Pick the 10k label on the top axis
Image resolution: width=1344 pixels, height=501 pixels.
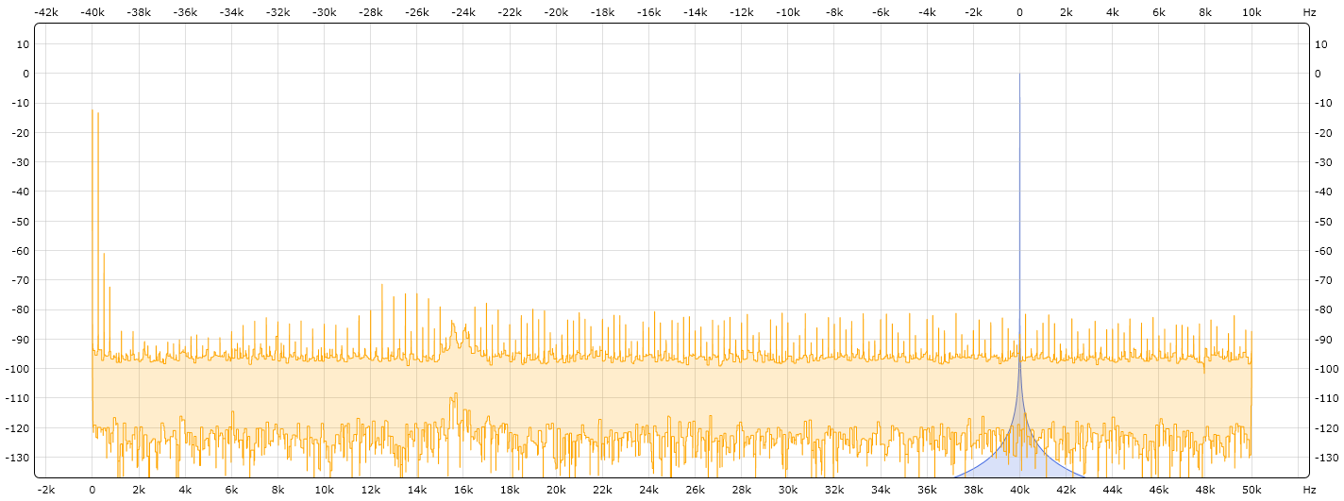[1252, 12]
